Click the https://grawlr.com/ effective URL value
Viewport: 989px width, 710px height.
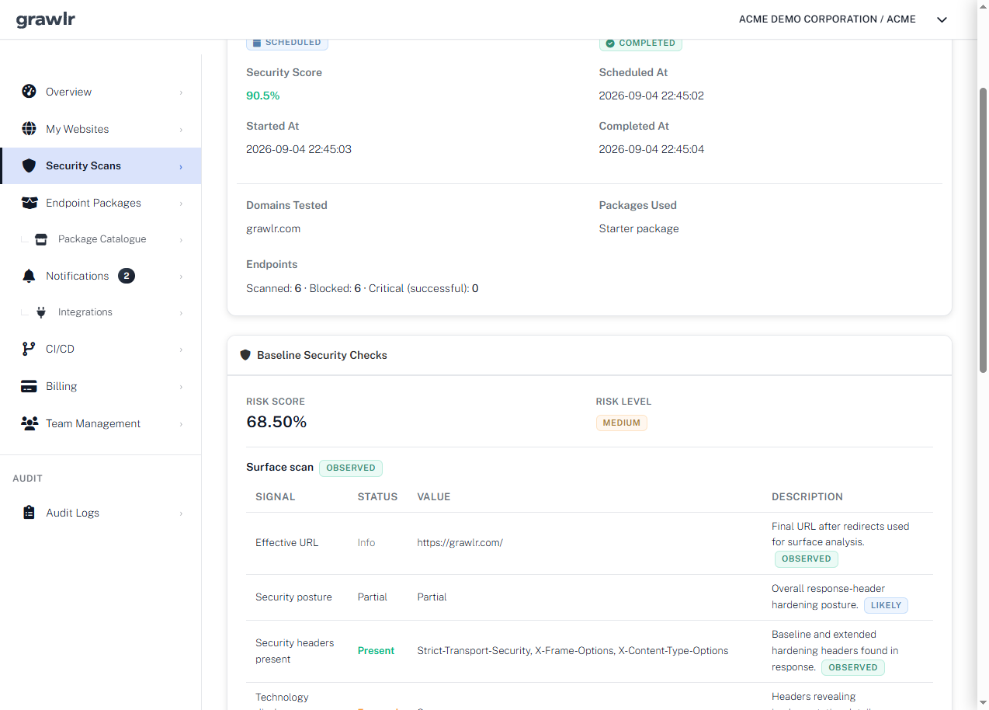(460, 543)
